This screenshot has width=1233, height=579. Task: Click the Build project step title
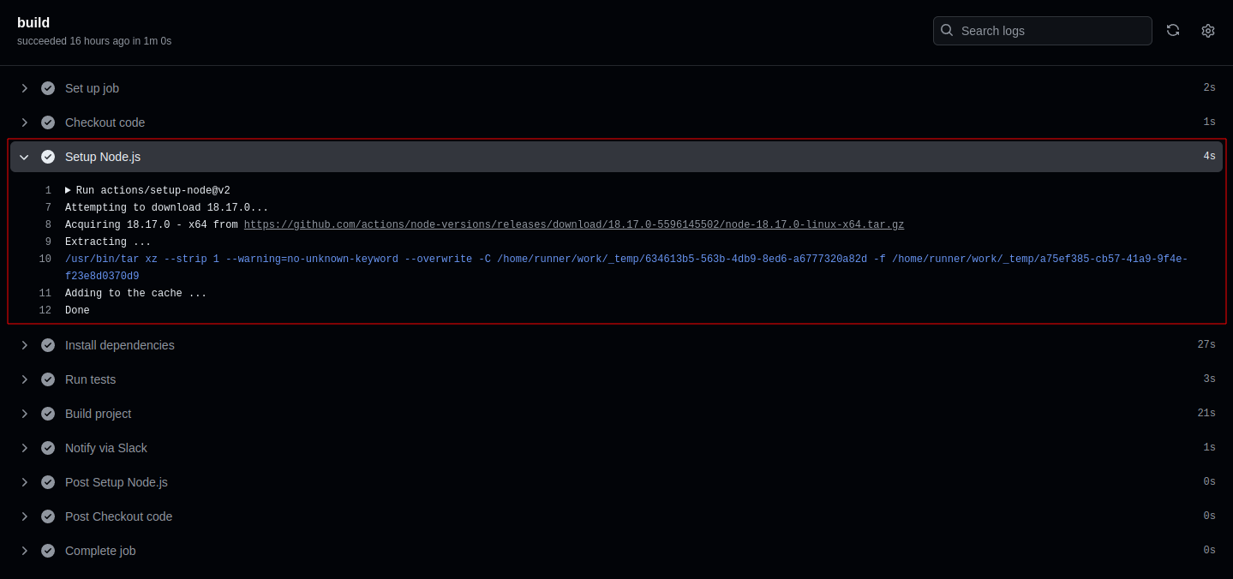pyautogui.click(x=98, y=414)
